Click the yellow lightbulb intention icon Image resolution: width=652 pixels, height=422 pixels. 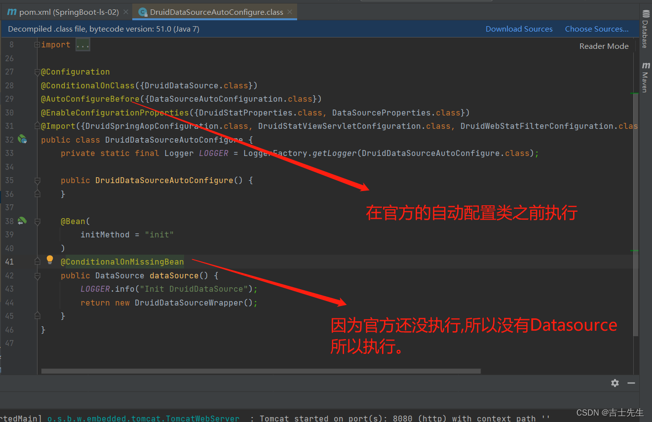click(x=49, y=260)
